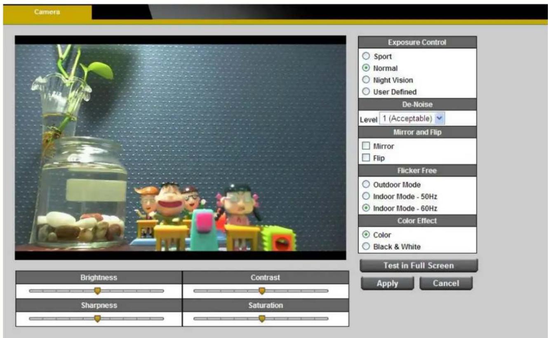The height and width of the screenshot is (338, 548).
Task: Click the Color Effect section header
Action: pyautogui.click(x=417, y=221)
